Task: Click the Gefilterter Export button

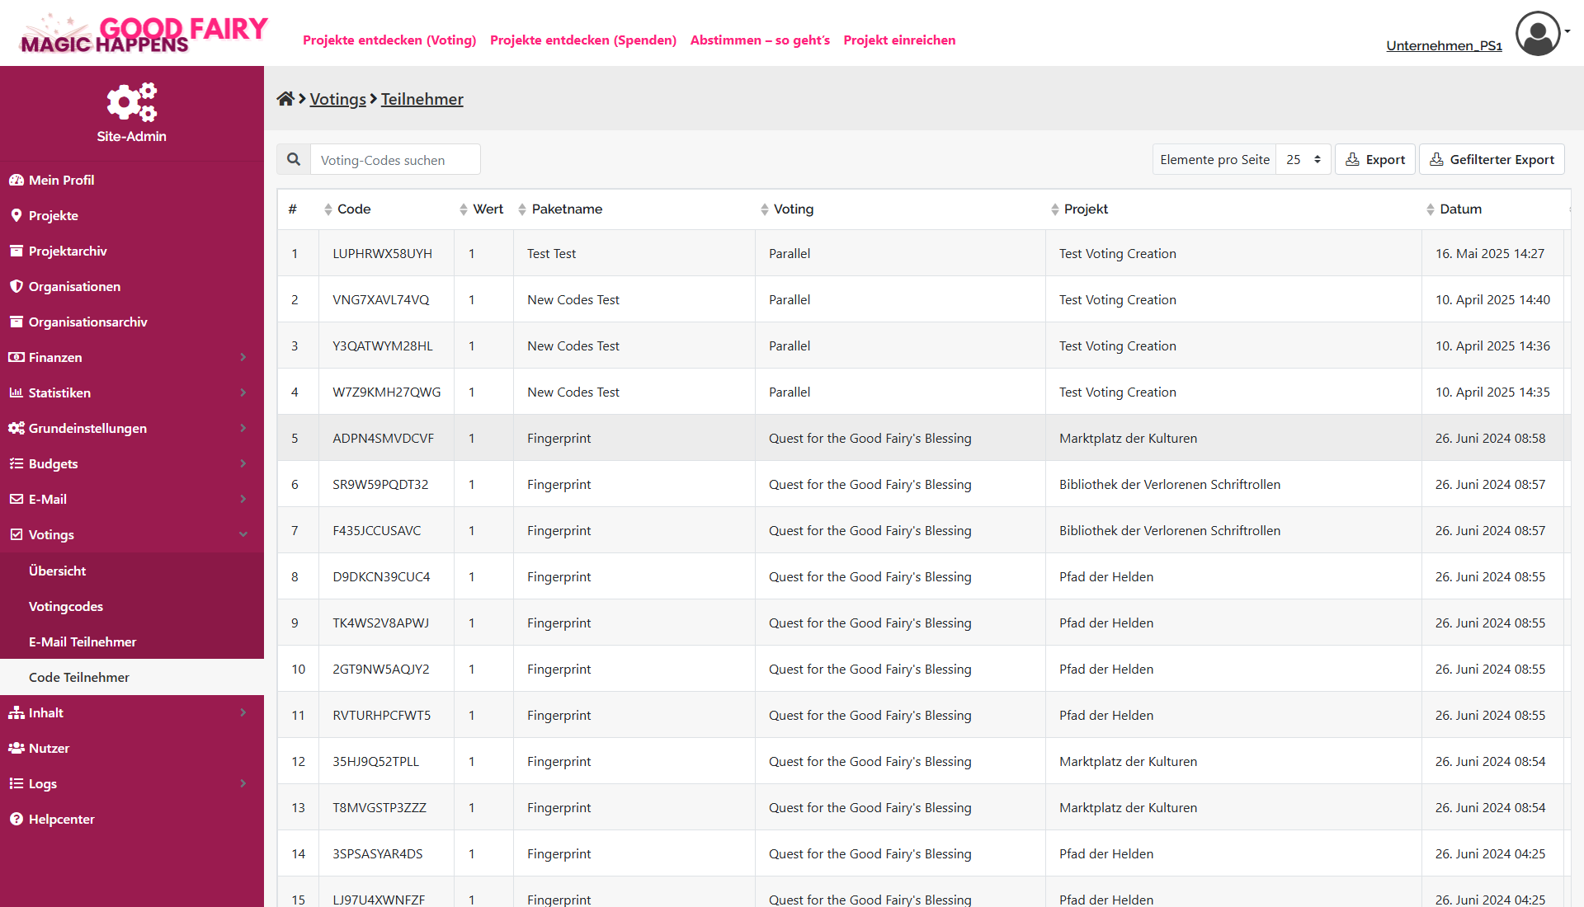Action: point(1492,159)
